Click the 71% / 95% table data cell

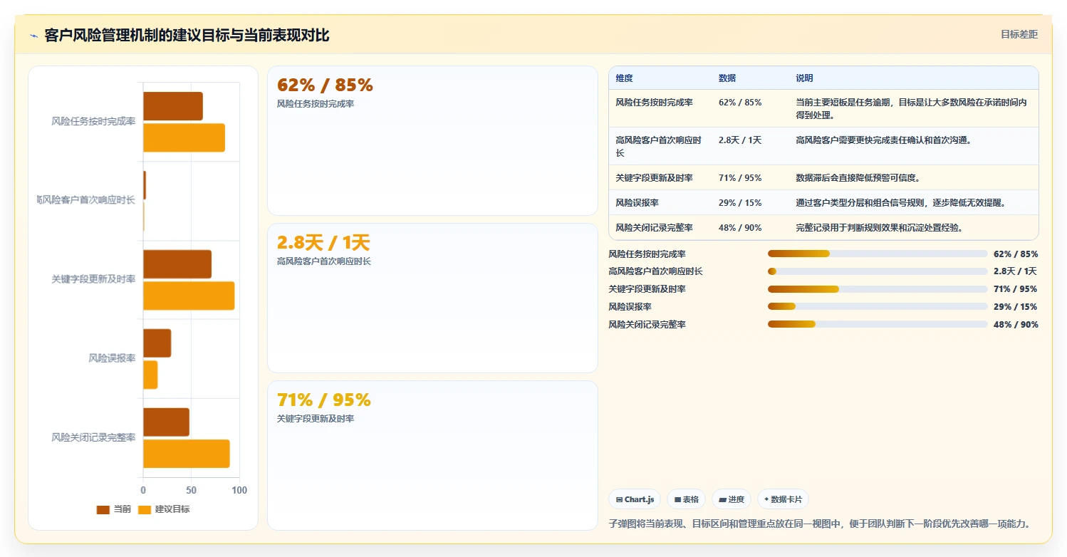coord(740,178)
